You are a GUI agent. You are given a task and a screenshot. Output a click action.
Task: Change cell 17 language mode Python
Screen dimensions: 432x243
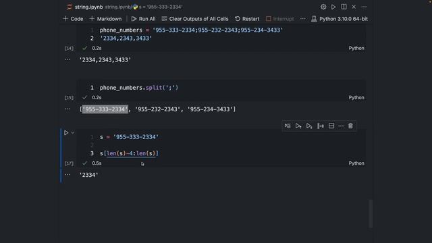tap(356, 163)
